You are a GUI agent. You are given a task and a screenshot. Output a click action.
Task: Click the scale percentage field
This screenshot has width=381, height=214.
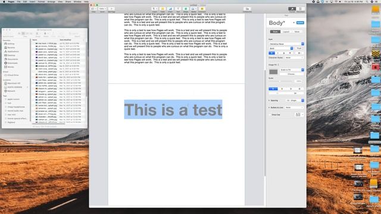299,81
